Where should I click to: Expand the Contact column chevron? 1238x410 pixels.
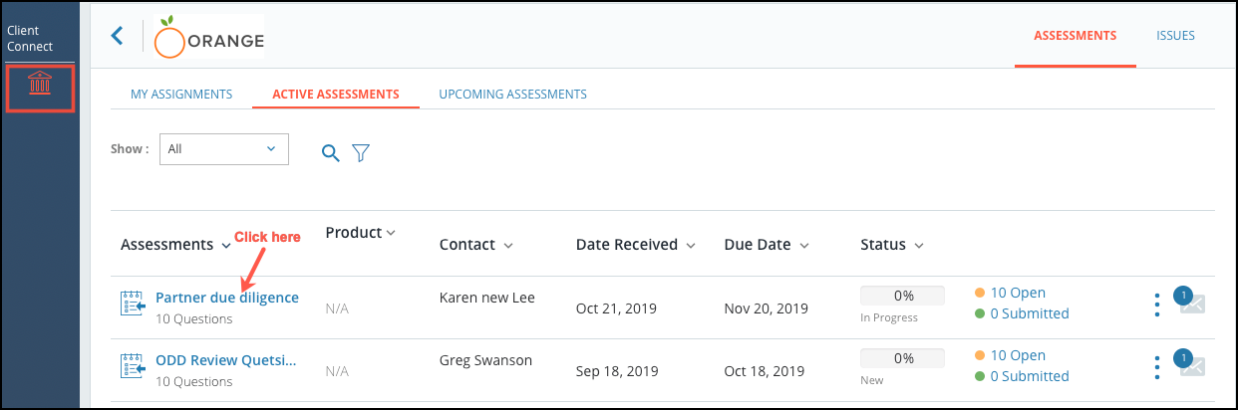click(x=508, y=245)
